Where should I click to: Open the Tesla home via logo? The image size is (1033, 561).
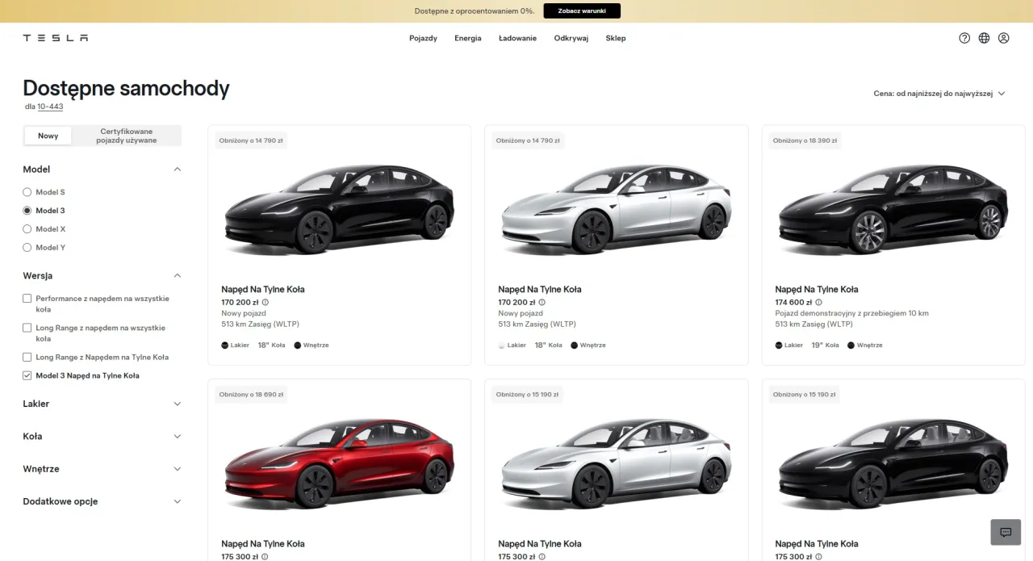(54, 37)
